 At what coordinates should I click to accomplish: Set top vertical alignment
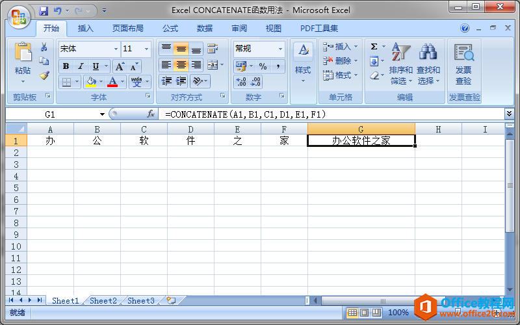coord(166,49)
